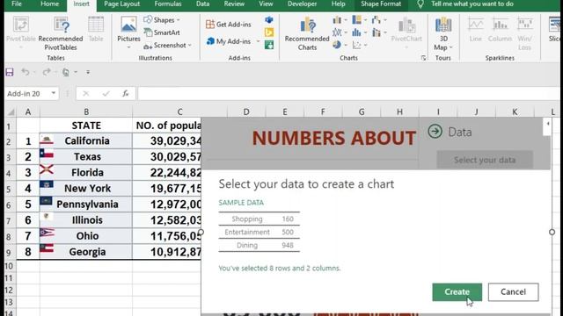Click the Insert Function fx icon
Screen dimensions: 563x316
tap(125, 94)
